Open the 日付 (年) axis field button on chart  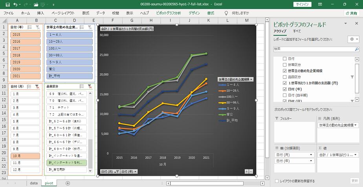point(129,171)
